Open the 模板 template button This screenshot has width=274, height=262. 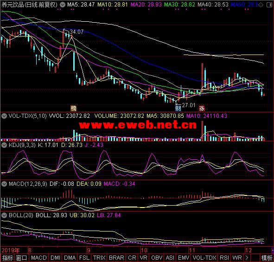[x=267, y=258]
